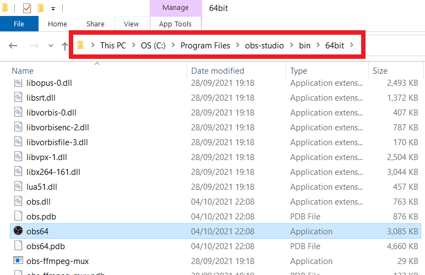This screenshot has width=425, height=275.
Task: Click the obs.pdb blank file icon
Action: (18, 216)
